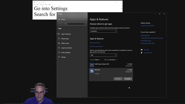Viewport: 185px width, 104px height.
Task: Open the View menu in Notepad
Action: (46, 4)
